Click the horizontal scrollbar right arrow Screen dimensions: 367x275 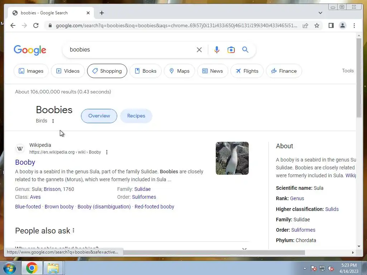click(353, 252)
